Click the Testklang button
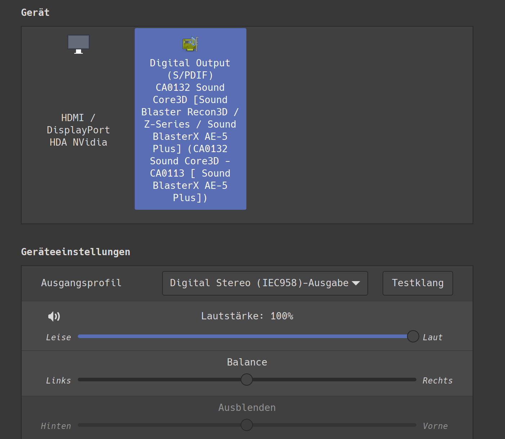 [418, 283]
